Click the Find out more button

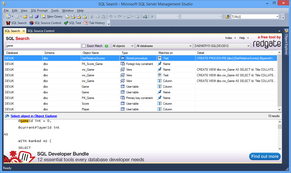(265, 156)
